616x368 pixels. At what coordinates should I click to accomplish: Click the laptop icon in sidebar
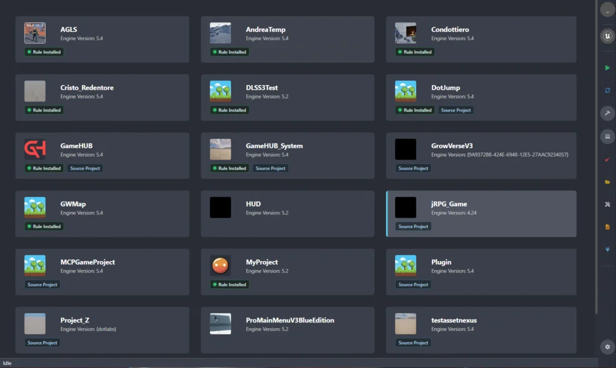click(x=607, y=137)
